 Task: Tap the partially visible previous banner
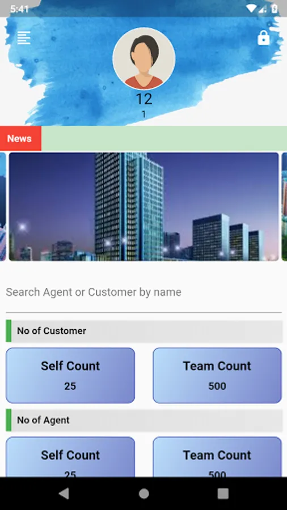coord(3,206)
